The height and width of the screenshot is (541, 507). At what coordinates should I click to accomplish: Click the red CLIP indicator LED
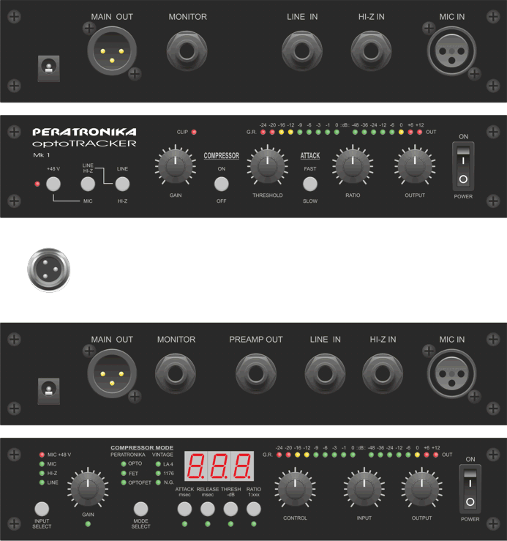click(x=194, y=133)
